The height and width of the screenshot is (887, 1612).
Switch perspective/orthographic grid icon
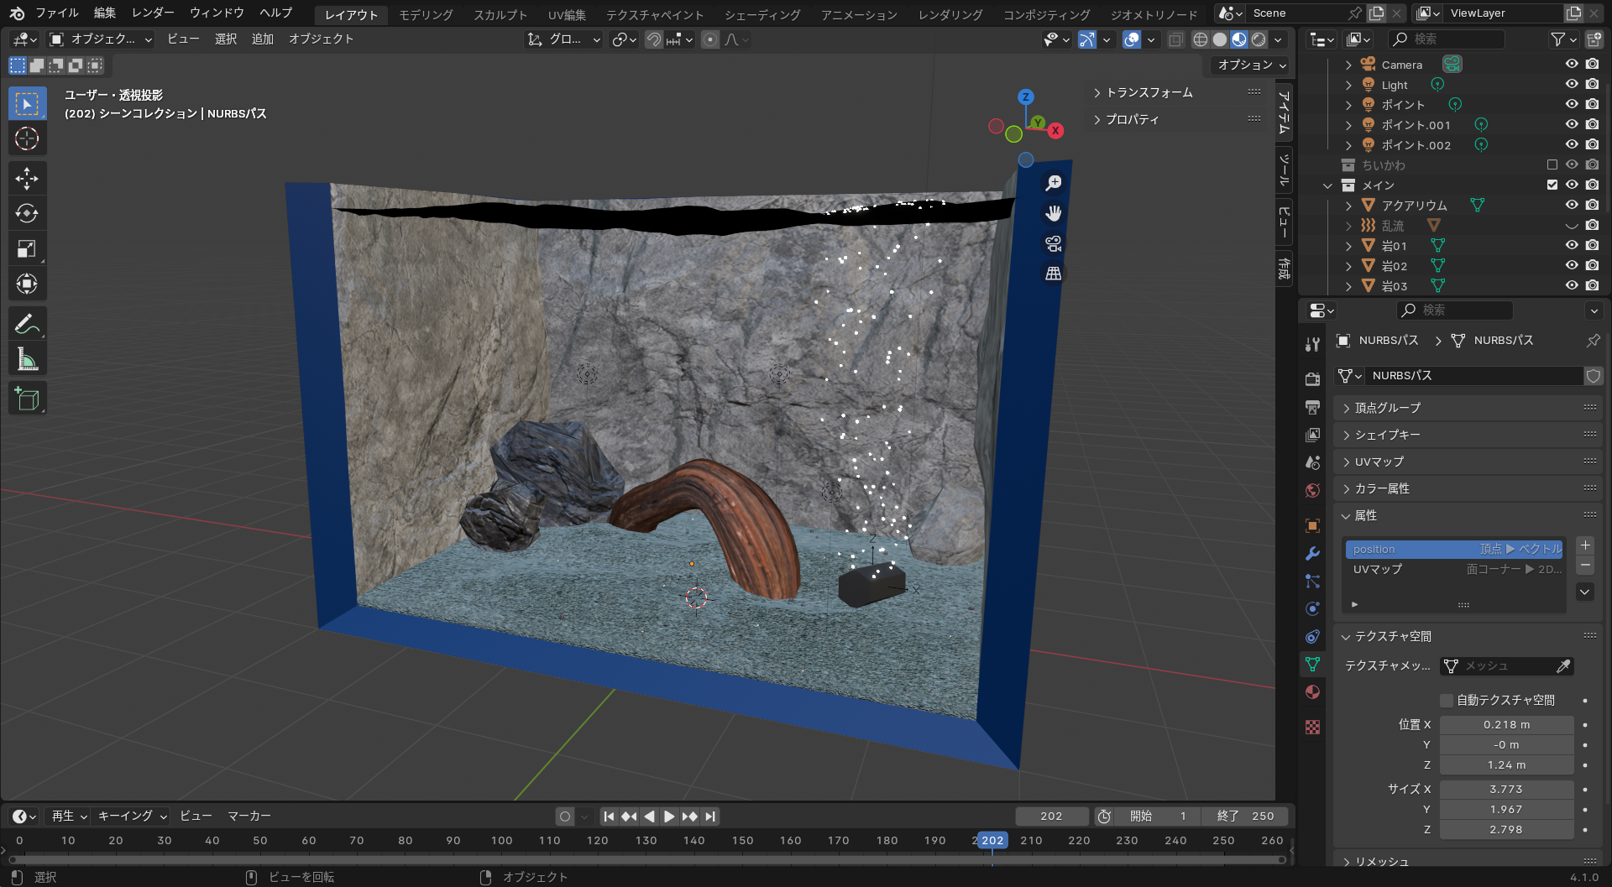tap(1054, 274)
